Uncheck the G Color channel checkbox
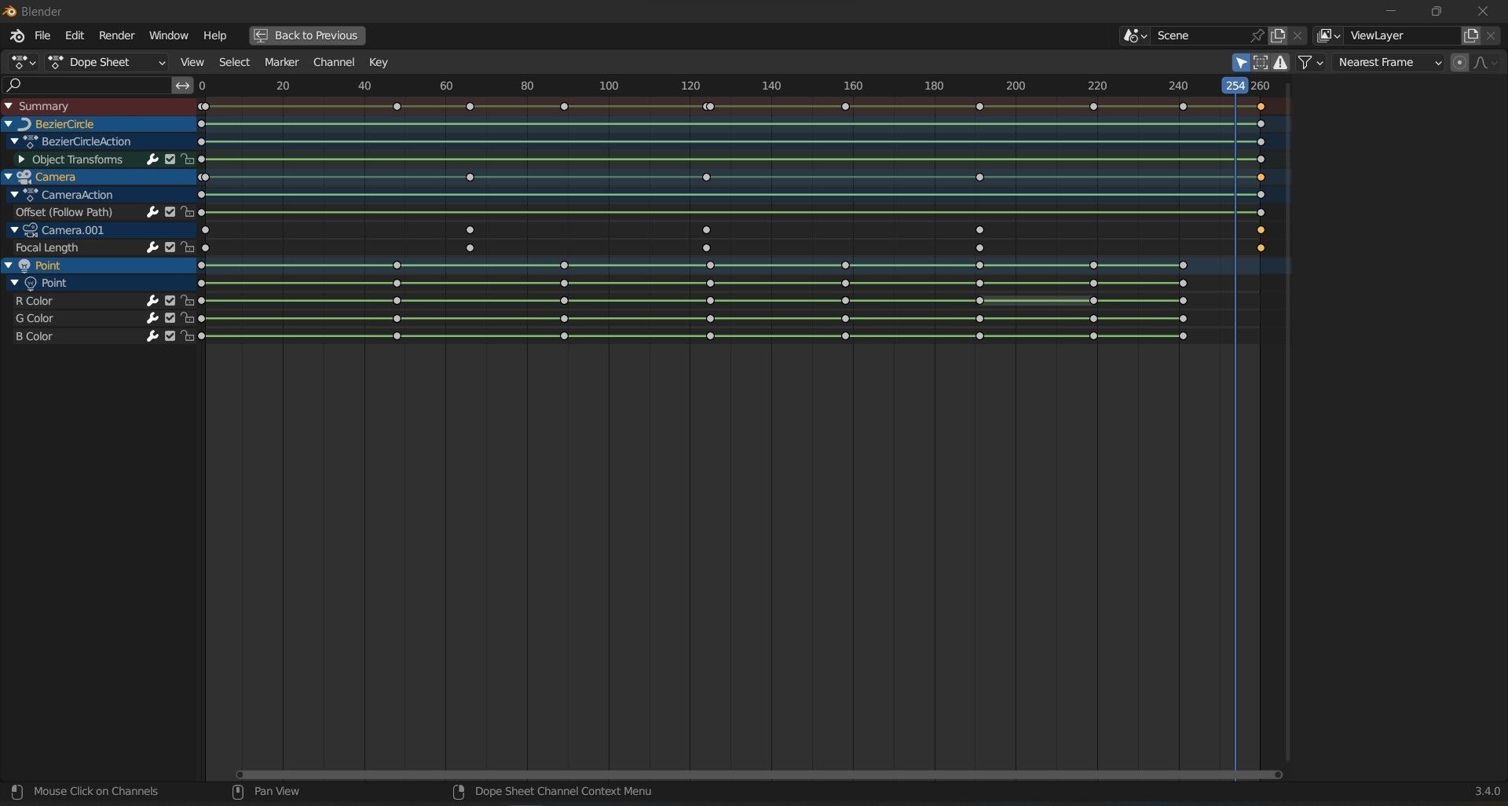1508x806 pixels. click(170, 319)
